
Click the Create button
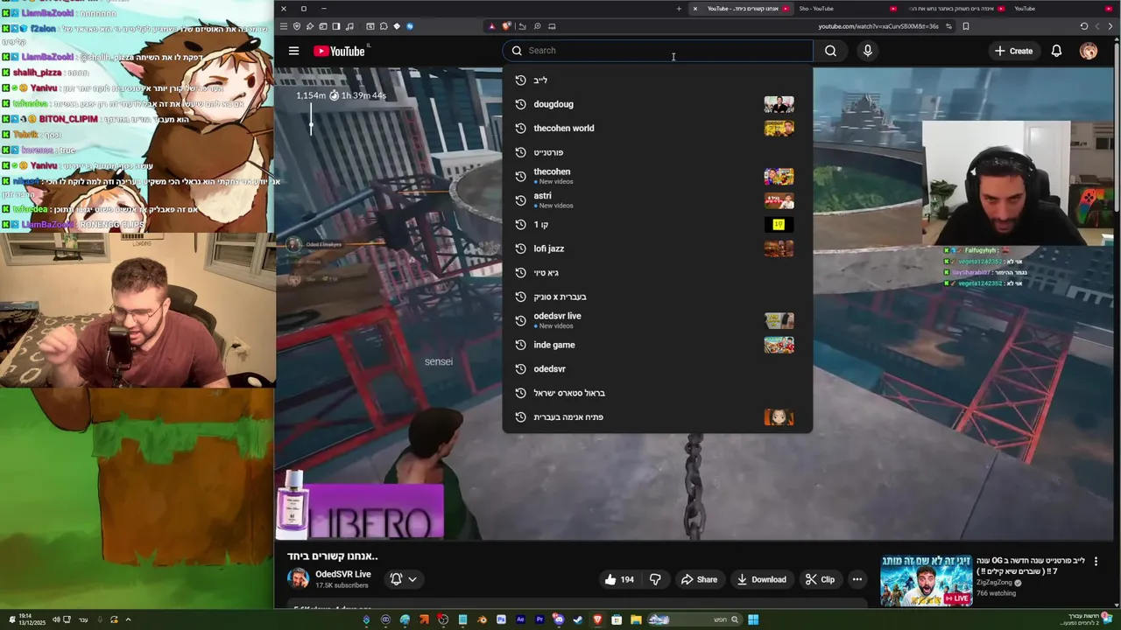(x=1013, y=51)
